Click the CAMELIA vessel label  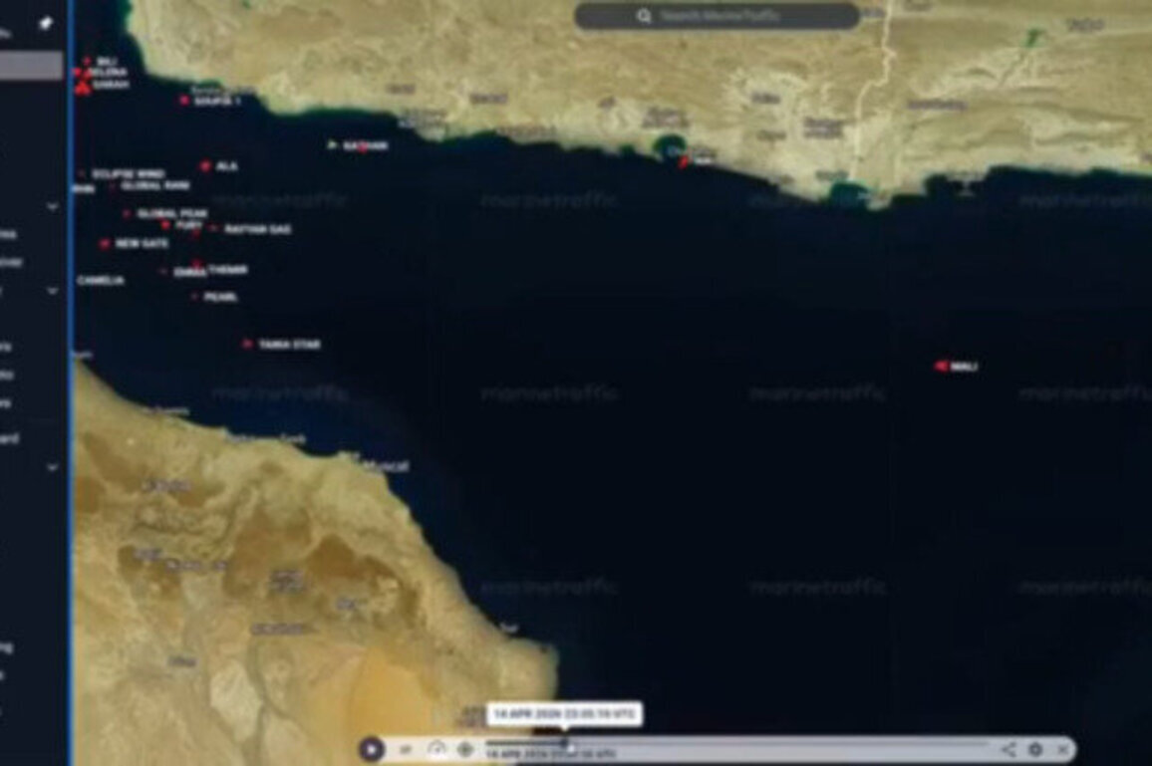(x=101, y=281)
